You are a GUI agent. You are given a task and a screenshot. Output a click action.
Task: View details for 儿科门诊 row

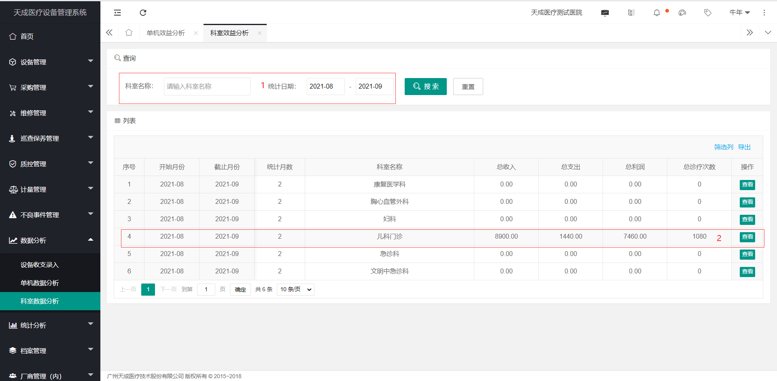tap(747, 237)
